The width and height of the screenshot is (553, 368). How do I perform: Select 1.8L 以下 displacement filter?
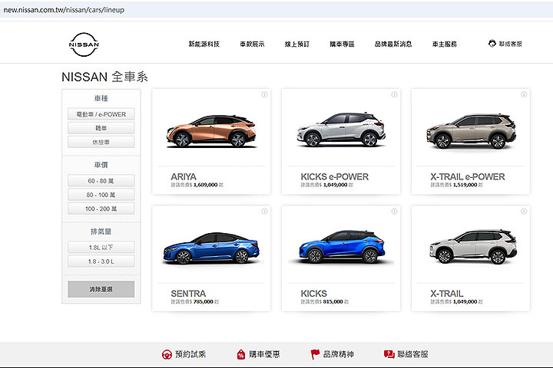pyautogui.click(x=101, y=247)
